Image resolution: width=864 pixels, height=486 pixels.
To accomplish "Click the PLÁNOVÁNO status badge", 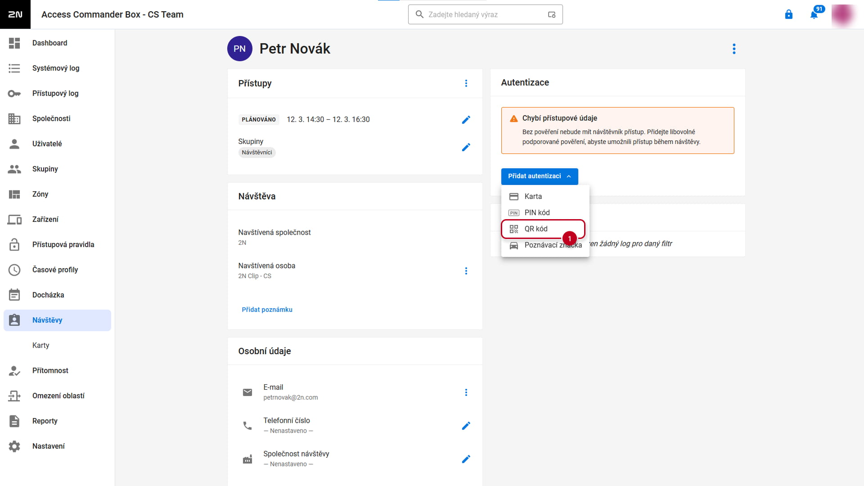I will click(259, 120).
